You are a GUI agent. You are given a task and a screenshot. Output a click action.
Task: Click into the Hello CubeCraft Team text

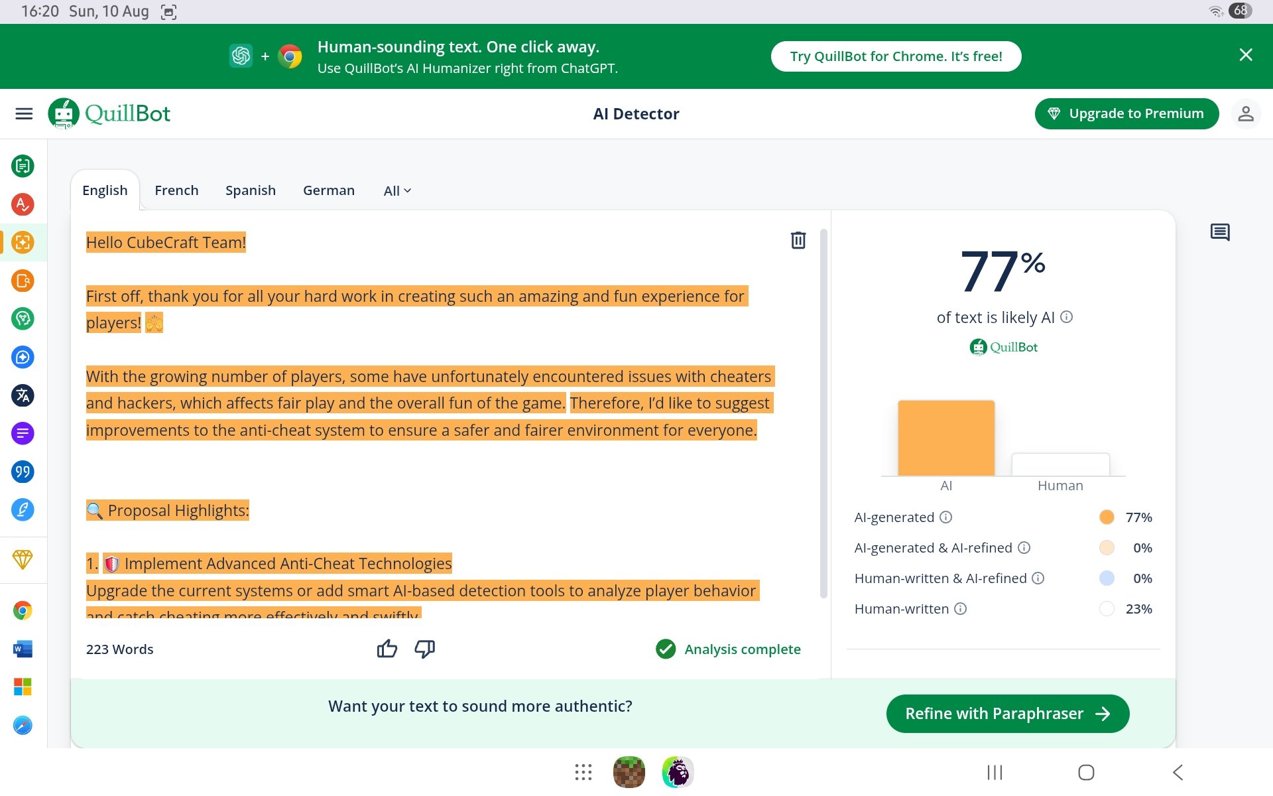coord(166,243)
